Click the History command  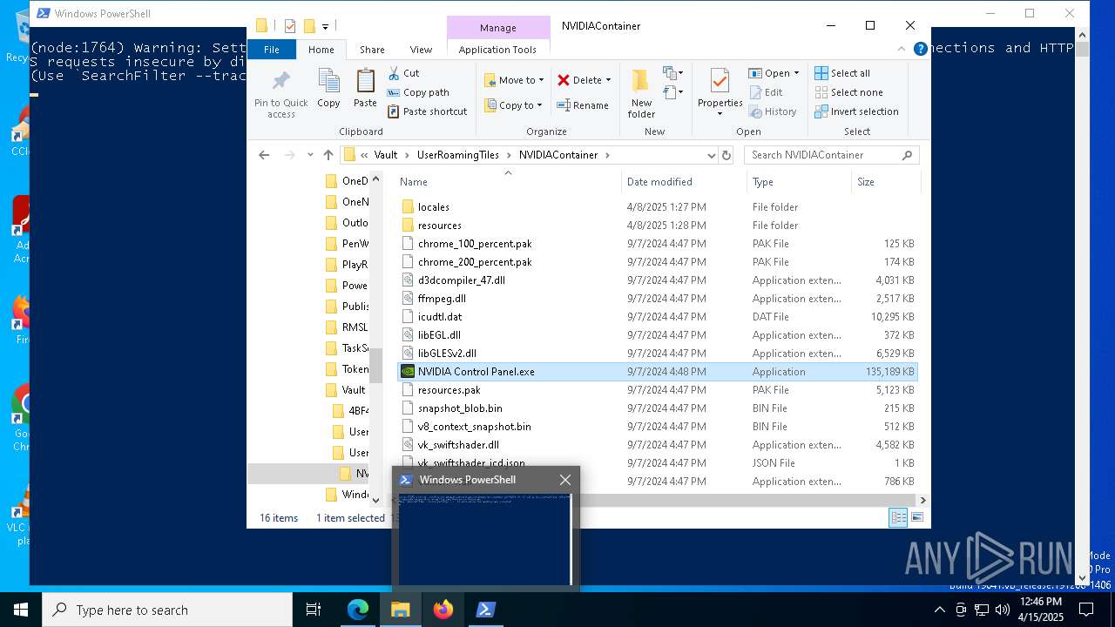[773, 111]
